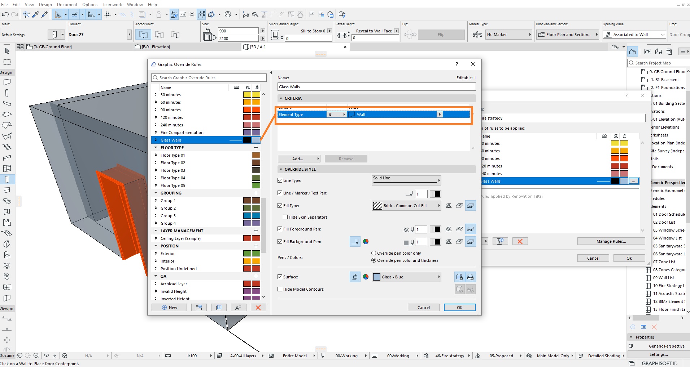The image size is (690, 367).
Task: Open the Glass - Blue surface dropdown
Action: point(406,277)
